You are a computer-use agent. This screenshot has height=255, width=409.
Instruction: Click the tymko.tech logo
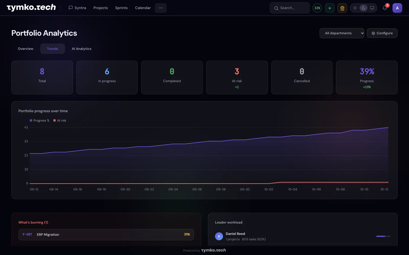pos(31,8)
